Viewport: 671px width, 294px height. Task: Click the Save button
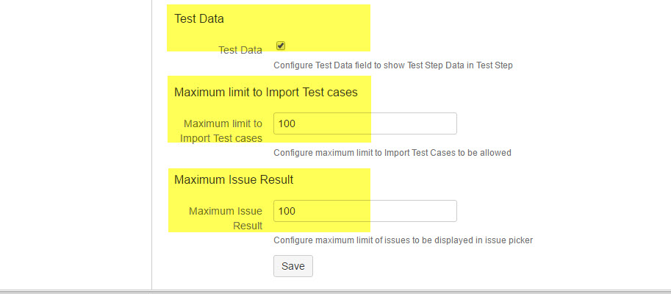[x=293, y=266]
